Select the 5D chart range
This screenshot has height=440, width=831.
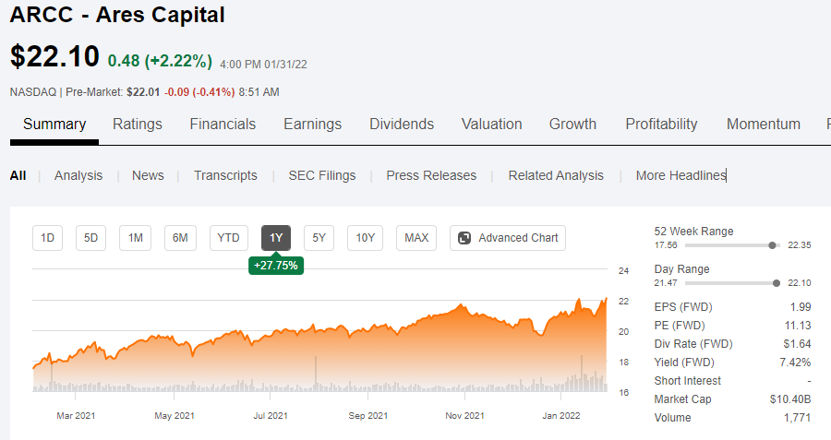tap(90, 238)
